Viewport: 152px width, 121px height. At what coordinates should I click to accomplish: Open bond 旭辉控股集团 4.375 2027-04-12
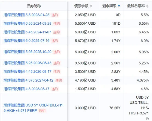29,80
